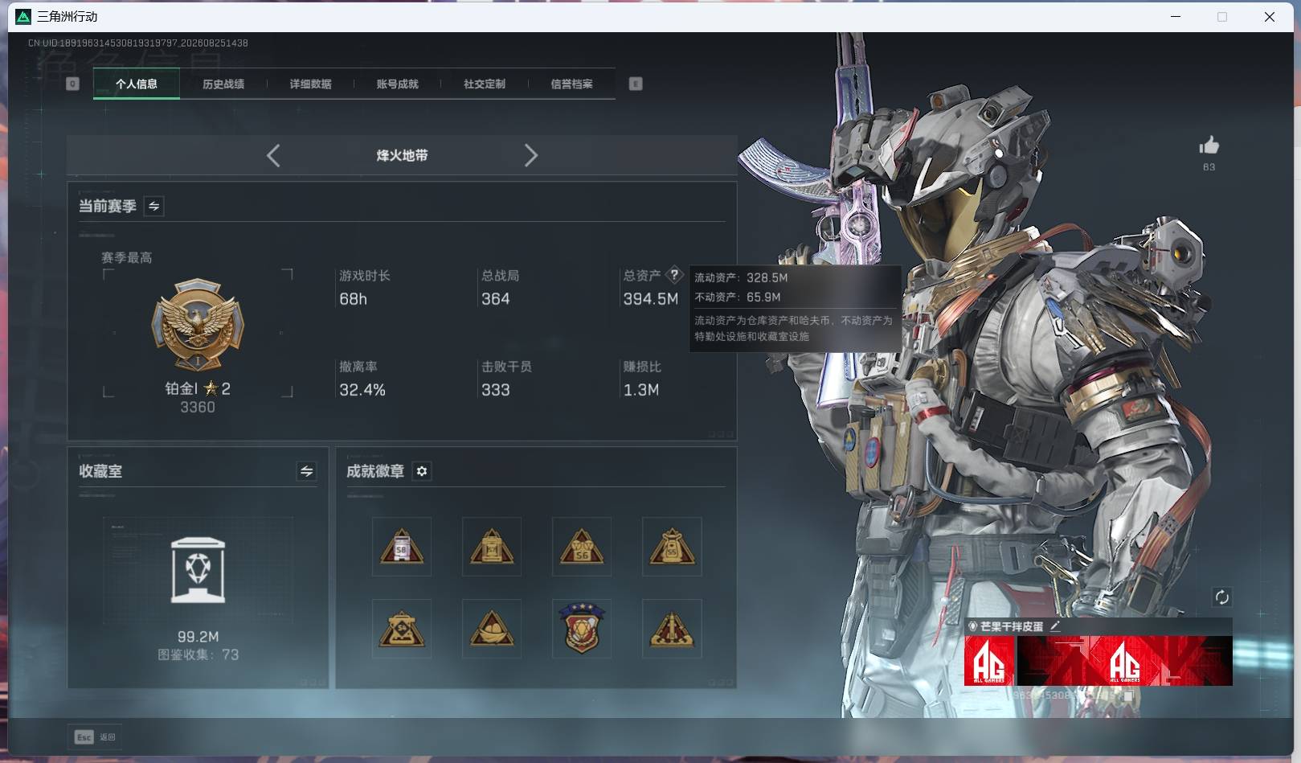Click the 铂金I eagle rank badge
The width and height of the screenshot is (1301, 763).
point(198,325)
